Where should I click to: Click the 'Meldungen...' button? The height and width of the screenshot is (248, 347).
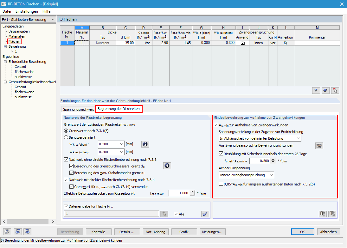coord(212,232)
